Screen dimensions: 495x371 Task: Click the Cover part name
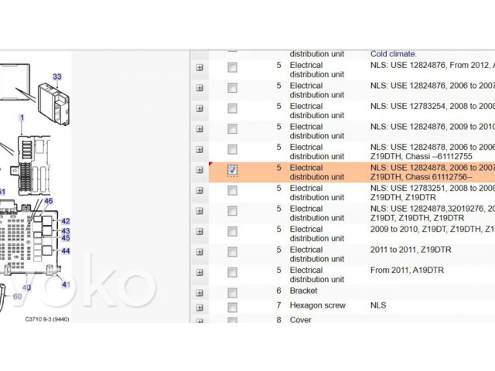click(301, 320)
